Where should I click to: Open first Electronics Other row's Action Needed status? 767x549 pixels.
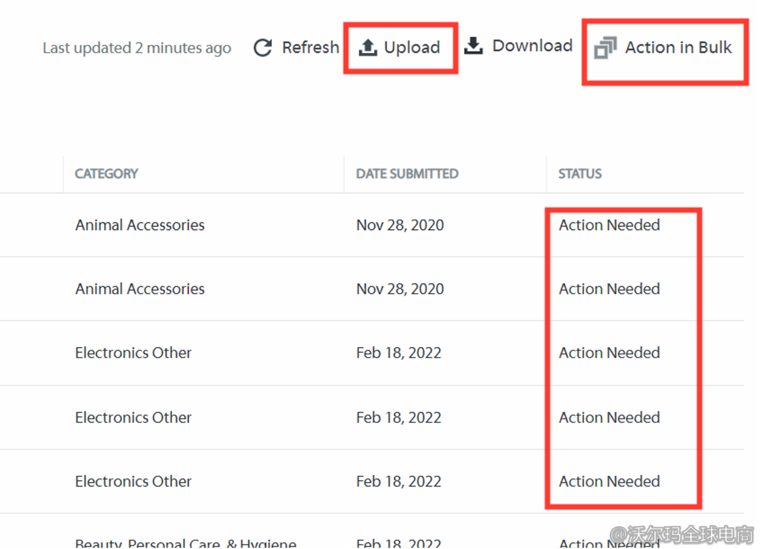[x=609, y=352]
